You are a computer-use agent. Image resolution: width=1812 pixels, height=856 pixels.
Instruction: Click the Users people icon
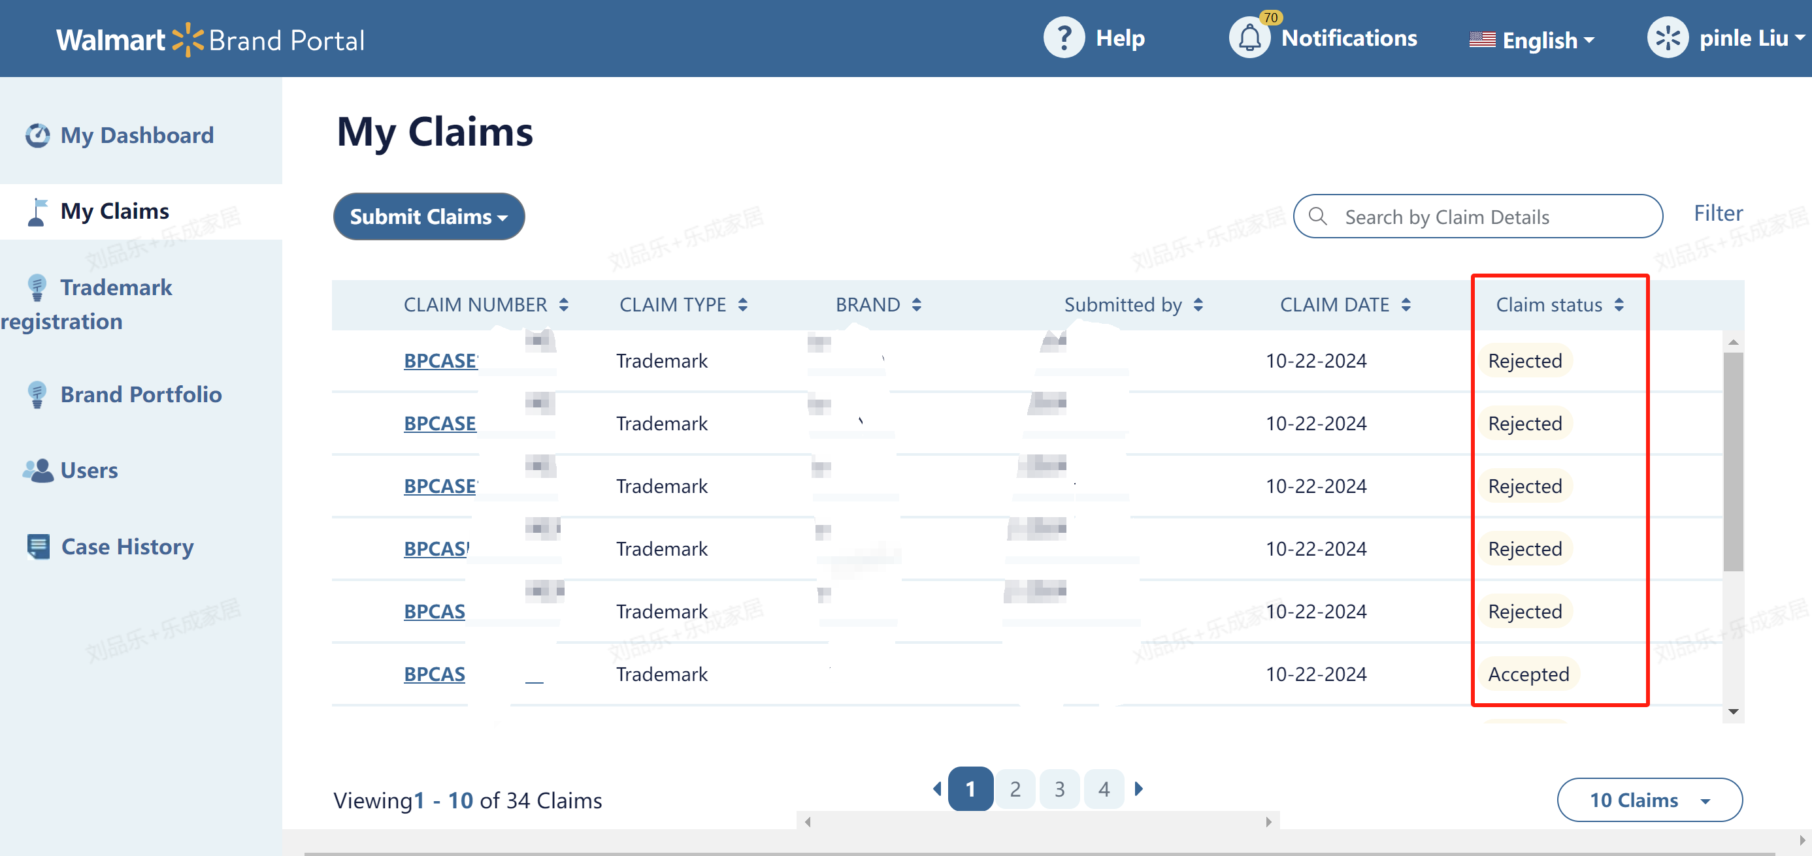[38, 470]
